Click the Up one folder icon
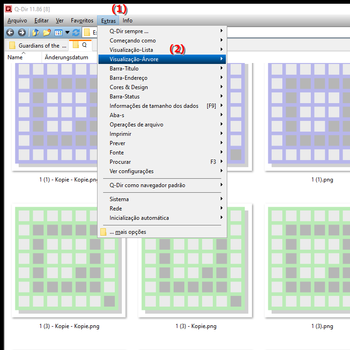The image size is (350, 350). [35, 33]
